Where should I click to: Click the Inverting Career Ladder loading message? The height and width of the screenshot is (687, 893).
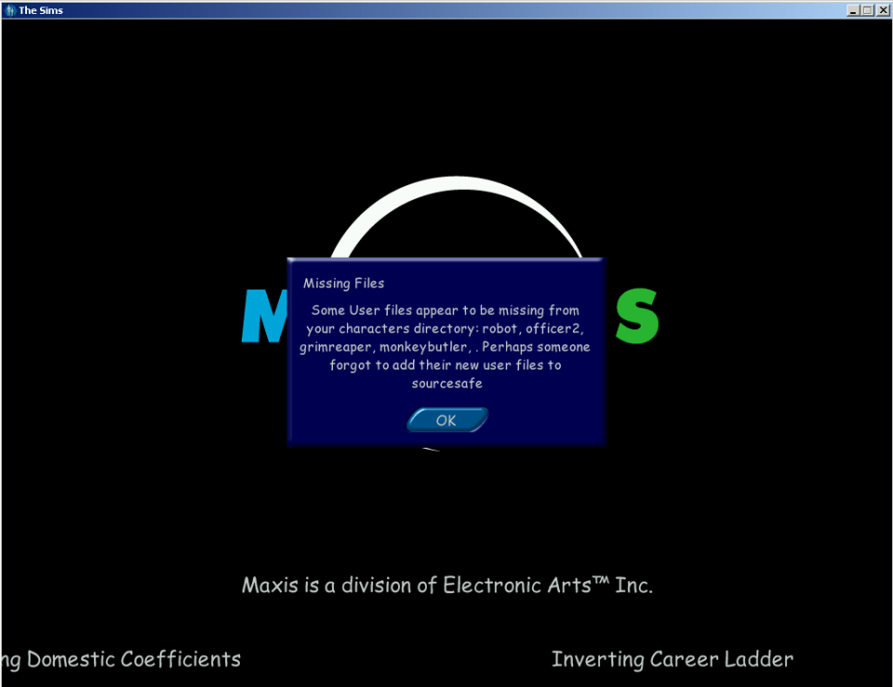[673, 659]
